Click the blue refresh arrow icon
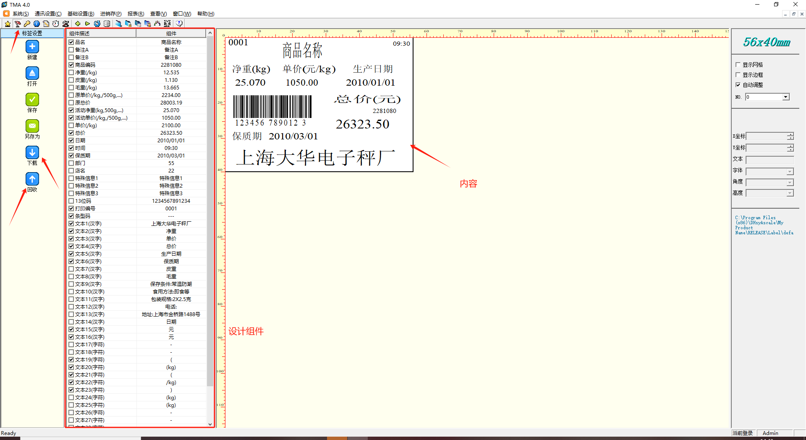 click(x=97, y=24)
